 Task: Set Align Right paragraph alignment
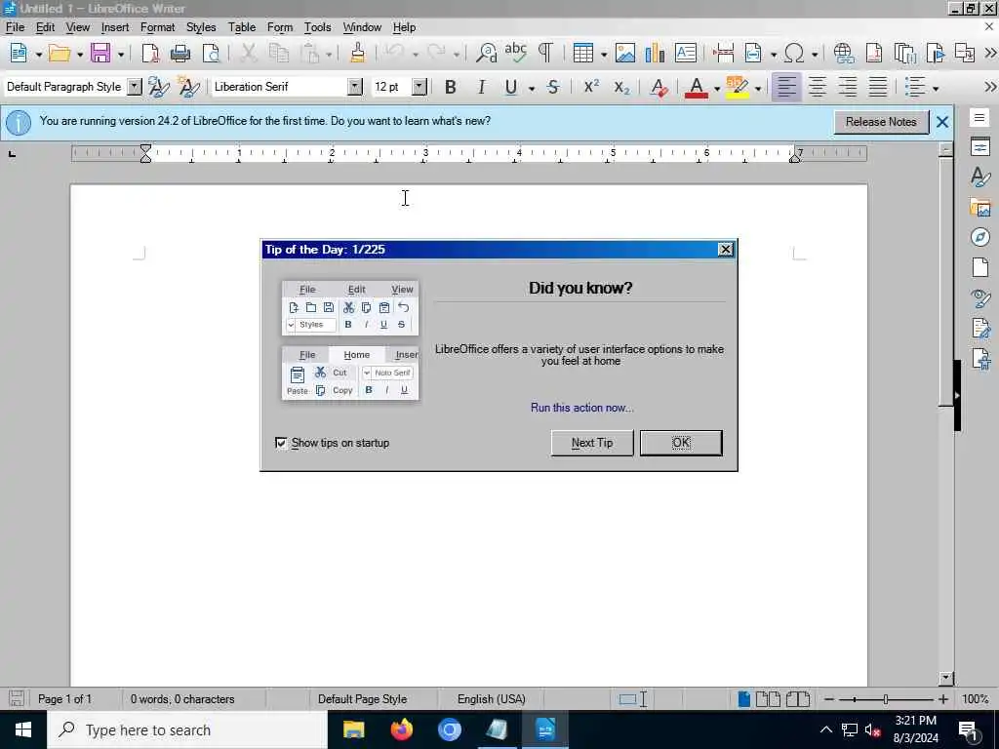[848, 87]
